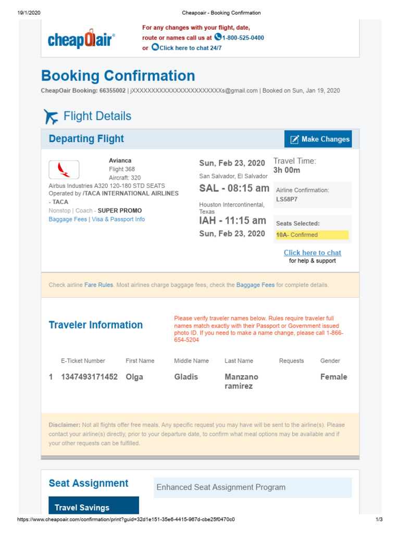Click the Enhanced Seat Assignment Program header

[x=221, y=488]
